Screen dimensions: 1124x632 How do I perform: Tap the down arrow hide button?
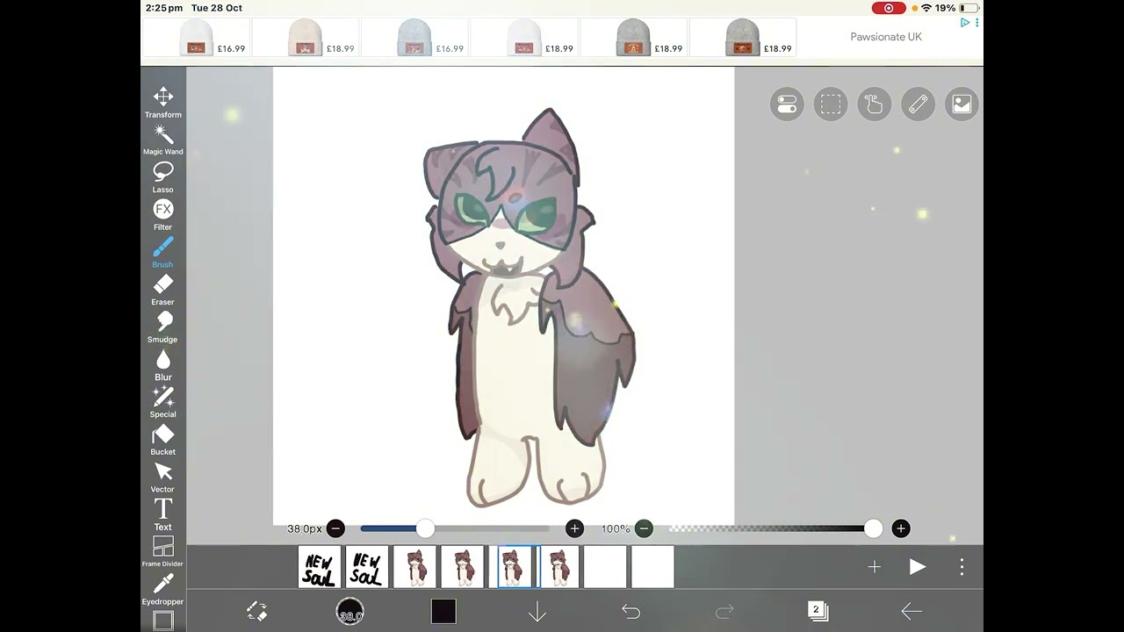(537, 612)
